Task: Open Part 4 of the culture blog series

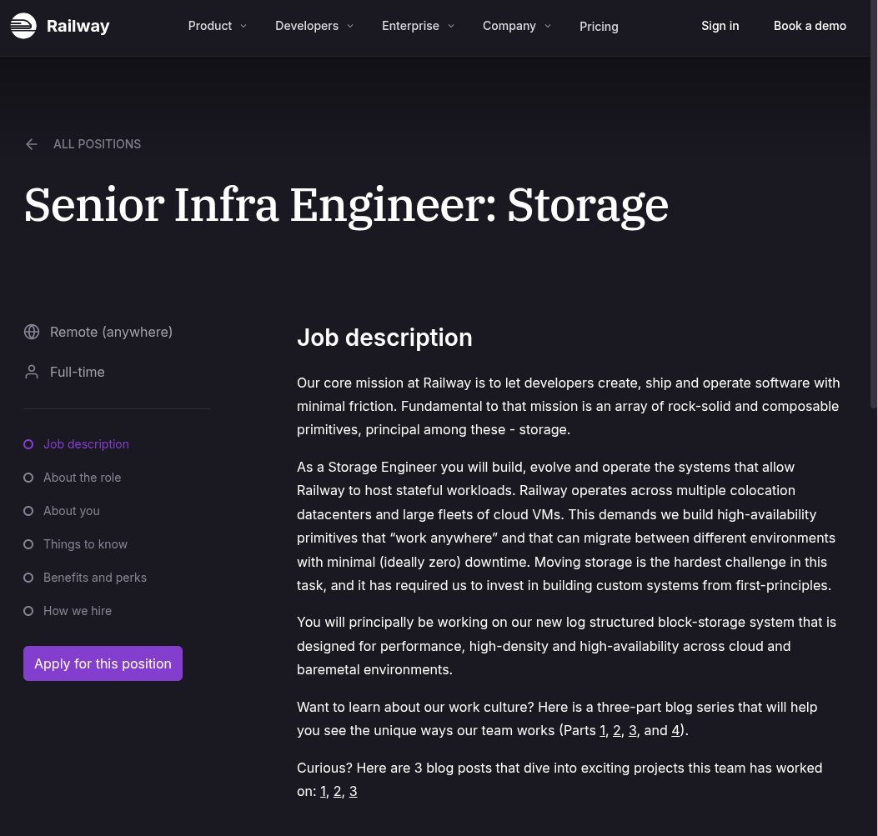Action: (x=675, y=731)
